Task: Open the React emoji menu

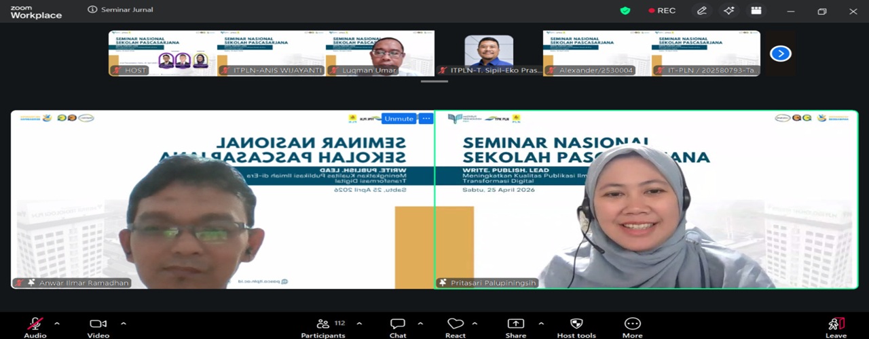Action: pos(455,324)
